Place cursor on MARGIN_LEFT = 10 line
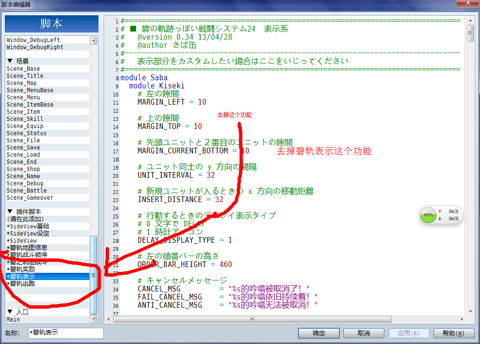480x344 pixels. (172, 102)
